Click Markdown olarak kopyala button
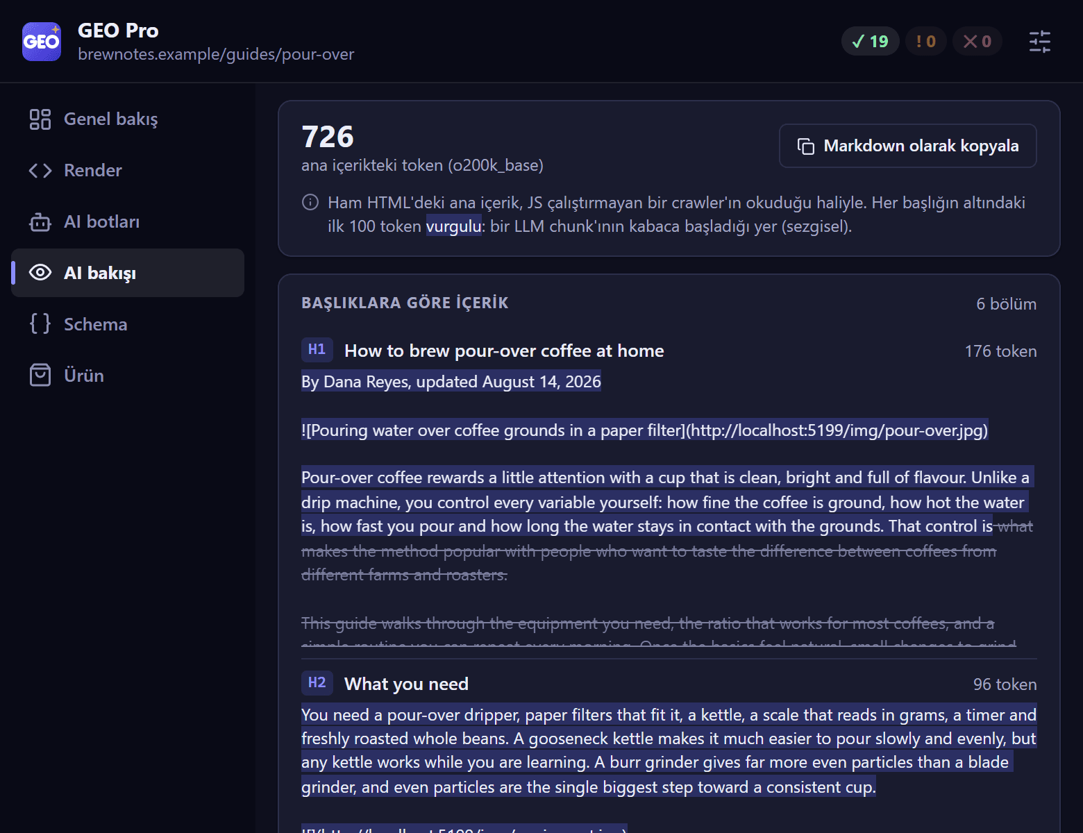Screen dimensions: 1083x833 (908, 146)
